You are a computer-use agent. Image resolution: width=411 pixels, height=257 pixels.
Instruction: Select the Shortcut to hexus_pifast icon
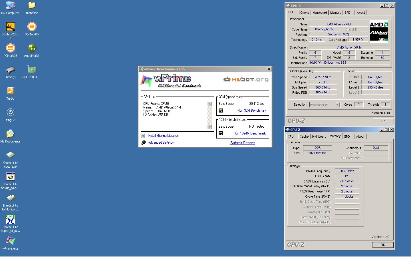(x=10, y=176)
